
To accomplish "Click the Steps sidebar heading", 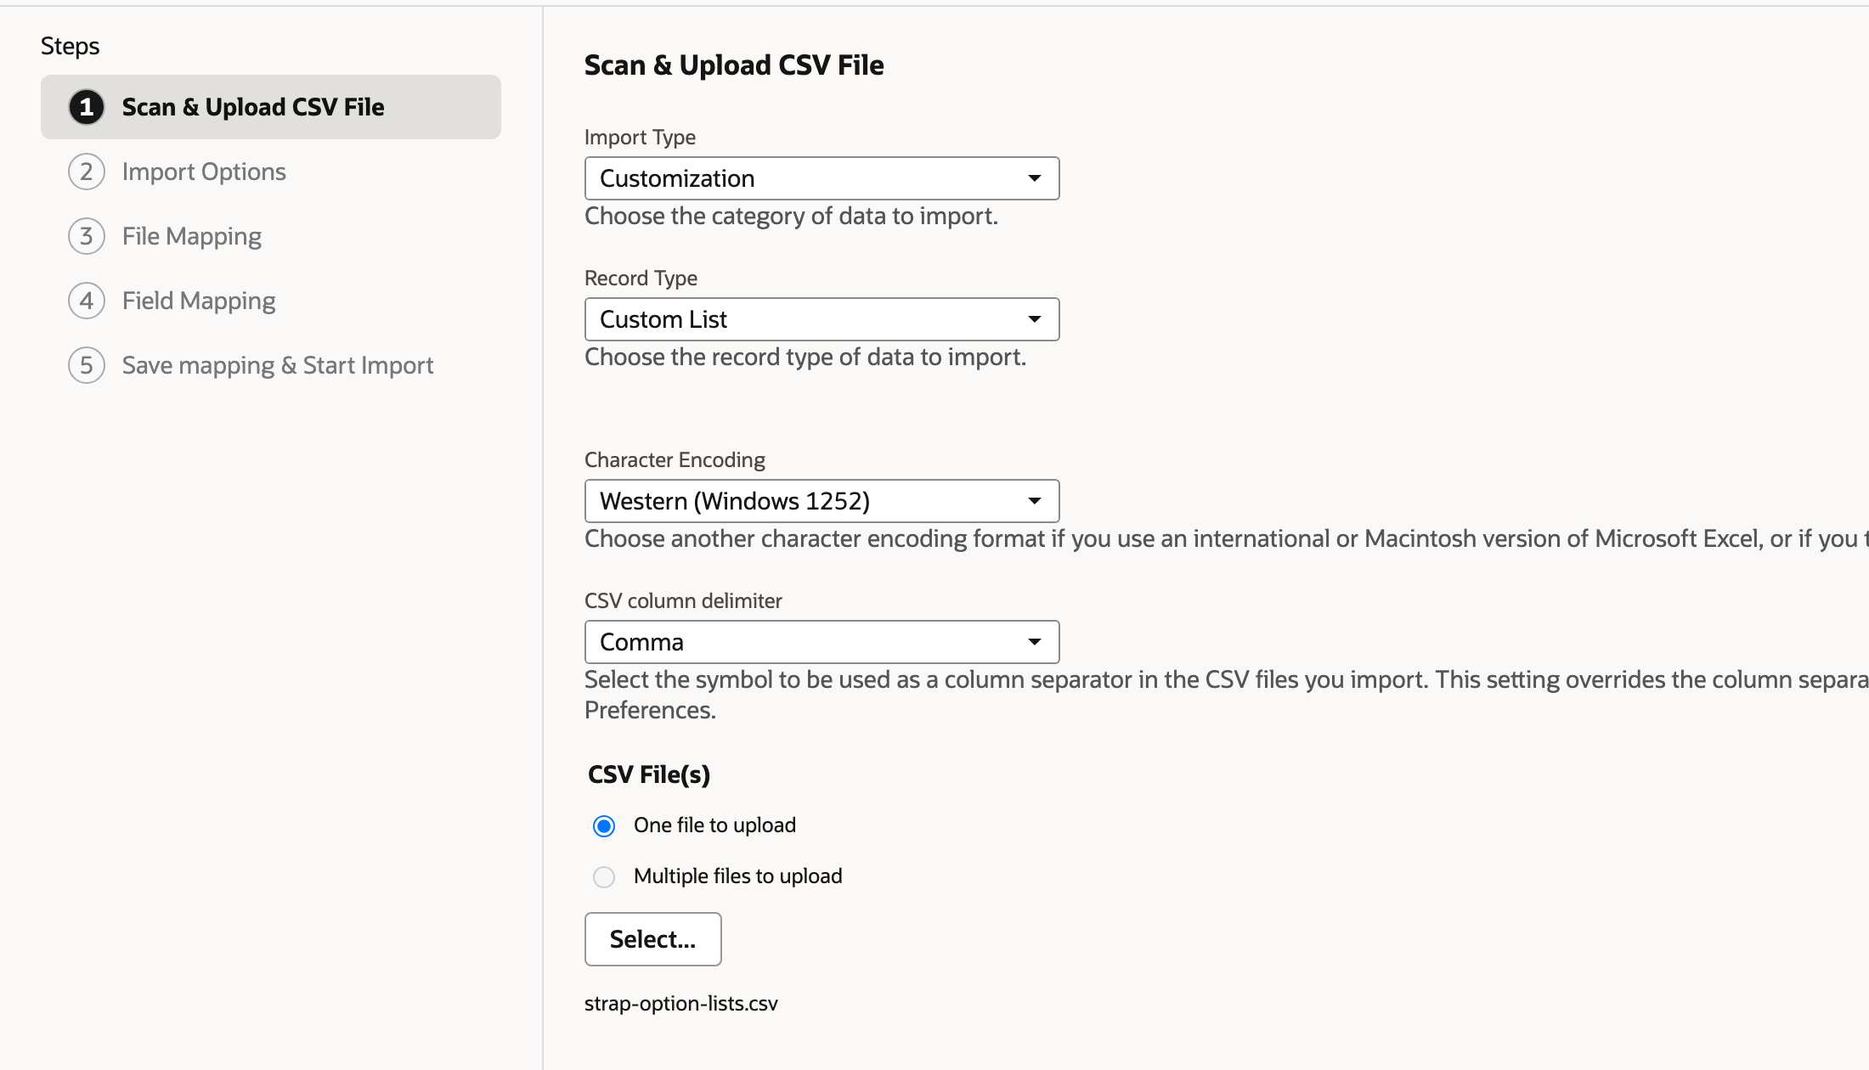I will tap(70, 46).
